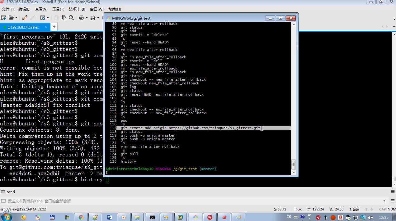Add a new tab with plus button
This screenshot has height=221, width=396.
tap(54, 27)
